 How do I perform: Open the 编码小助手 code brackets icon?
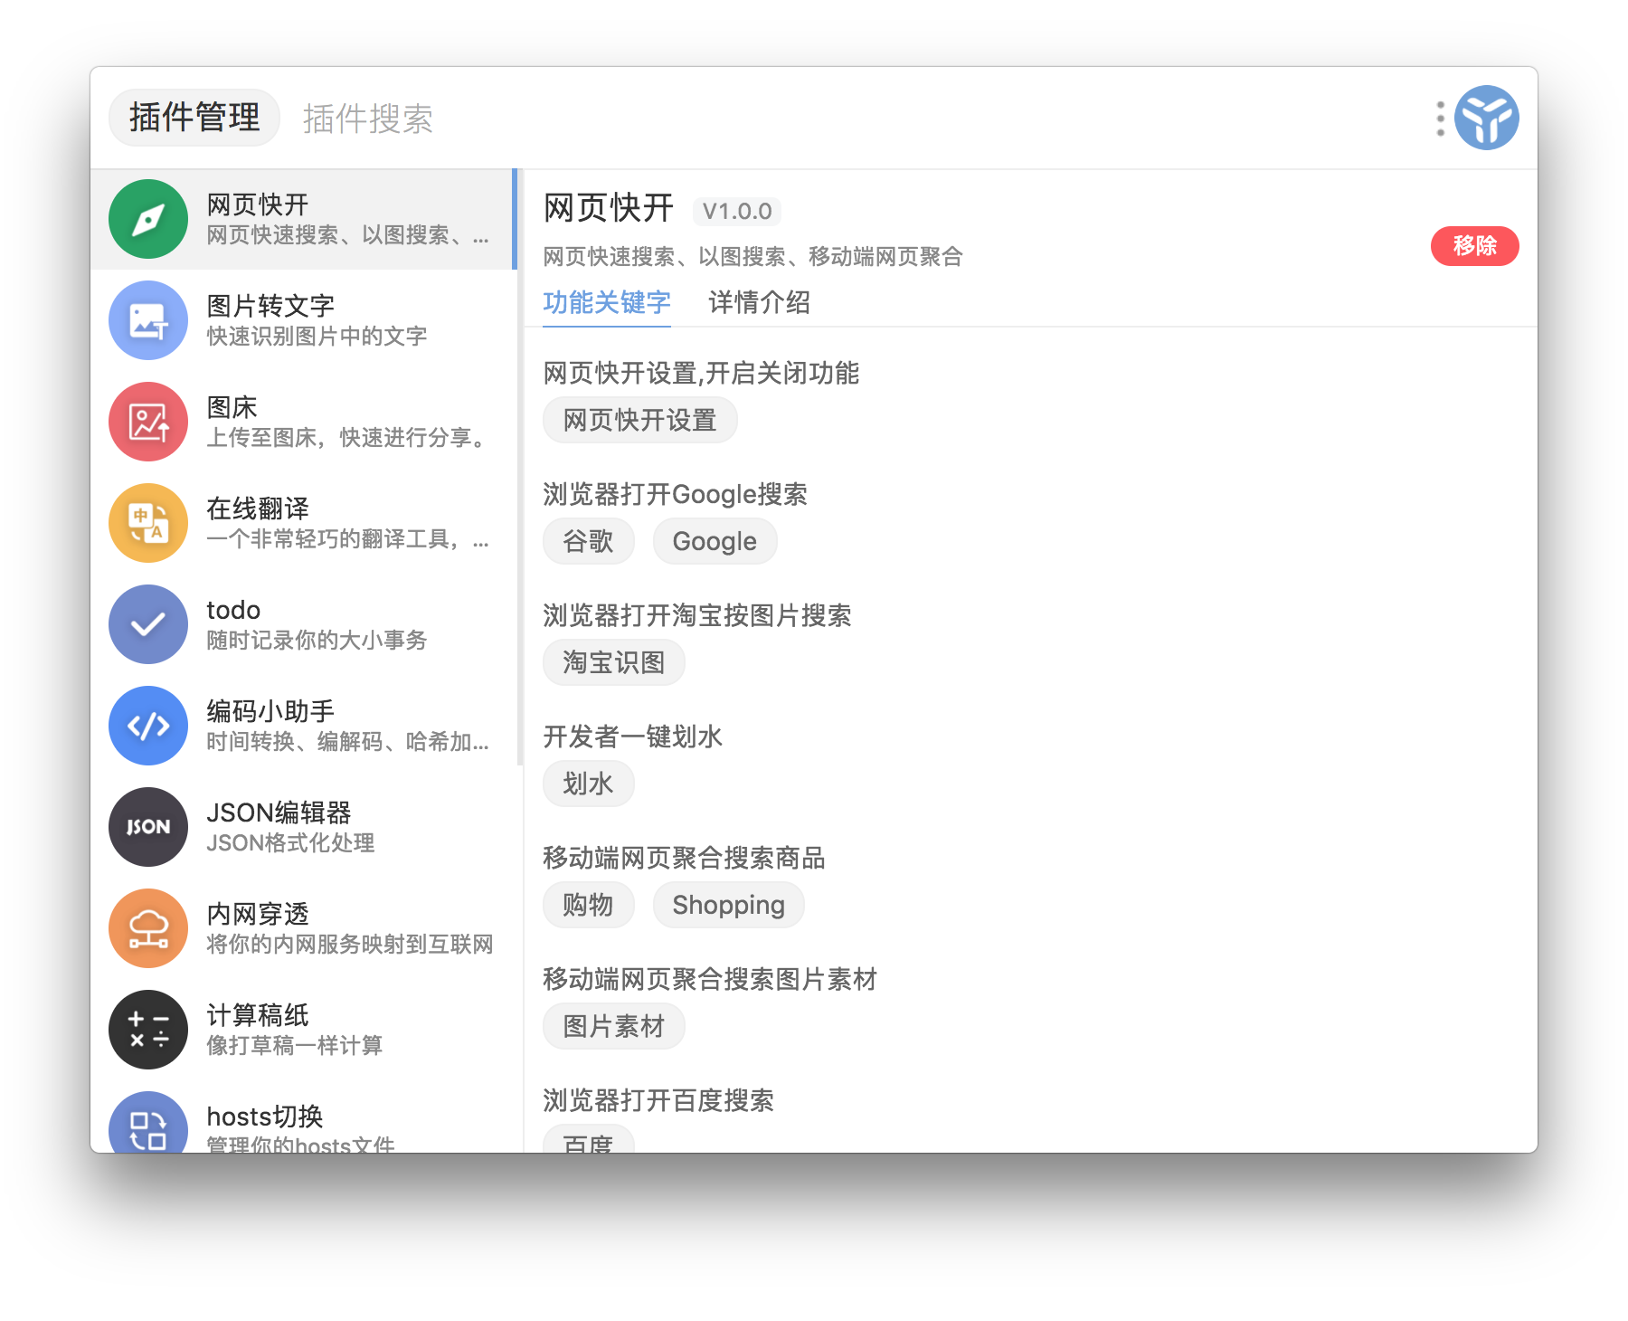(148, 726)
